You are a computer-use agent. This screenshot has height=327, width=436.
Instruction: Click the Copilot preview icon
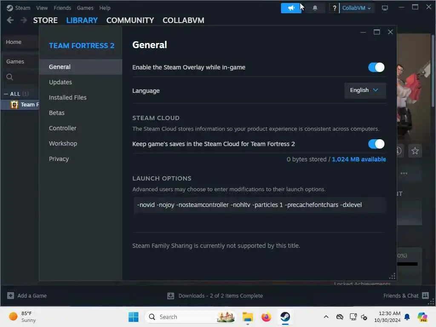click(x=422, y=317)
